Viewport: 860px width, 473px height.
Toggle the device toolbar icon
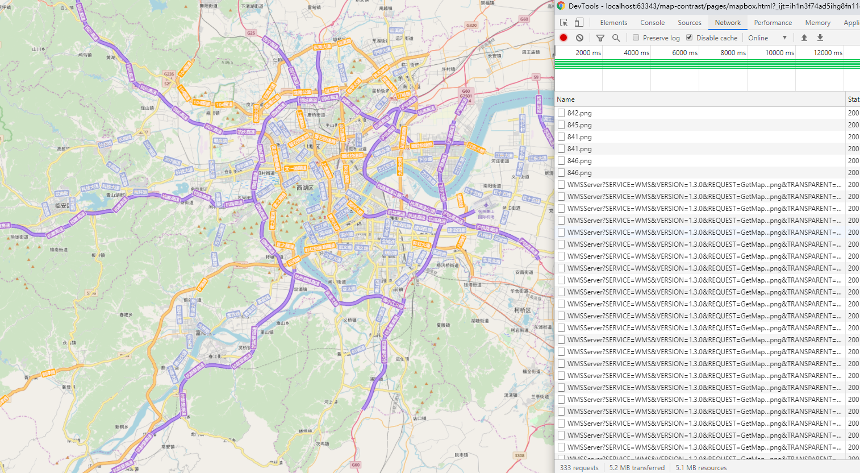tap(579, 23)
